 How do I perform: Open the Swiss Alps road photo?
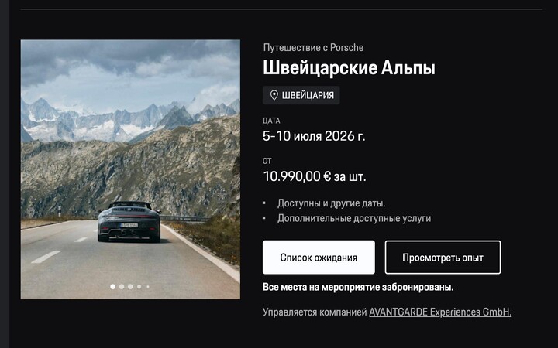tap(130, 169)
